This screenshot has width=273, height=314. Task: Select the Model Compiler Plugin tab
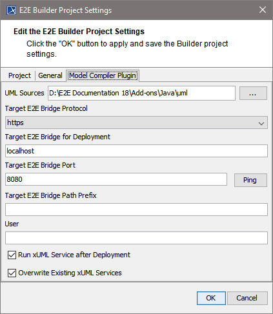click(x=103, y=75)
